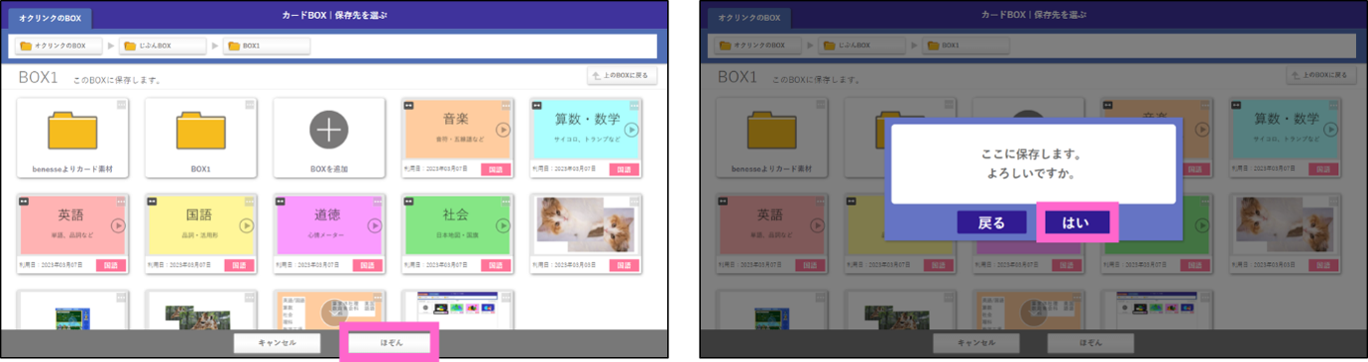1368x362 pixels.
Task: Select the red 英語 card in left screenshot
Action: pos(72,233)
